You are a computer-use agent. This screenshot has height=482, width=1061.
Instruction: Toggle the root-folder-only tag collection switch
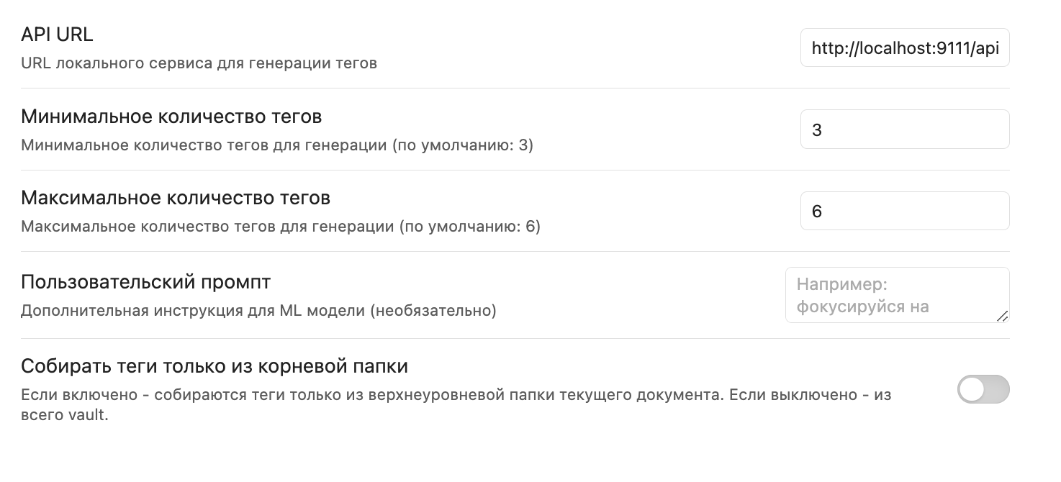[983, 389]
